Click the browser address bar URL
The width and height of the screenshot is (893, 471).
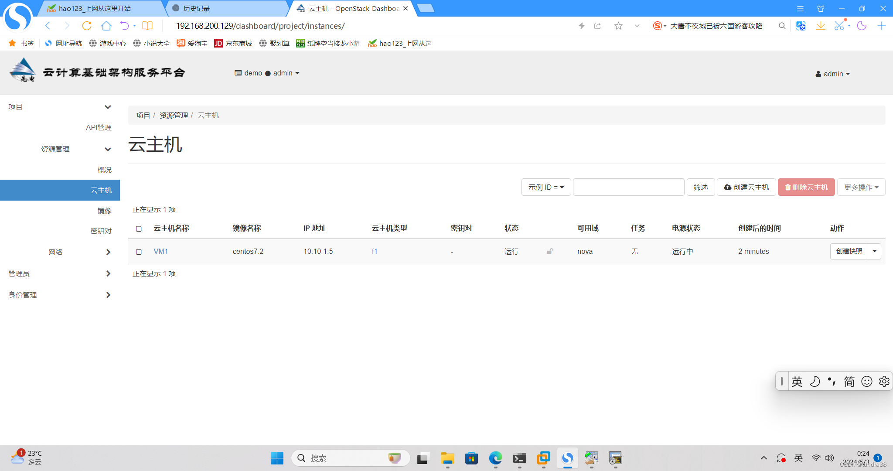click(260, 26)
